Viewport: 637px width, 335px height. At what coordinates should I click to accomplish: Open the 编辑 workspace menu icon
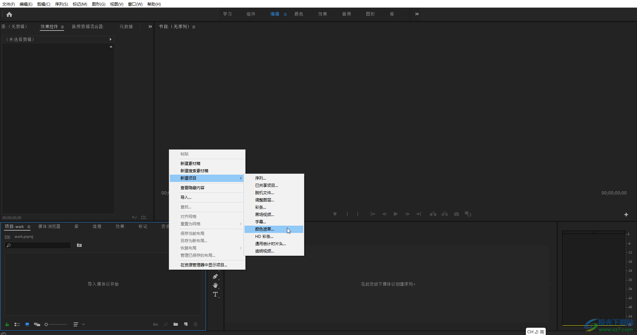285,14
